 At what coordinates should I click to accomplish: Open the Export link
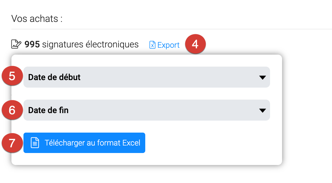pos(168,45)
